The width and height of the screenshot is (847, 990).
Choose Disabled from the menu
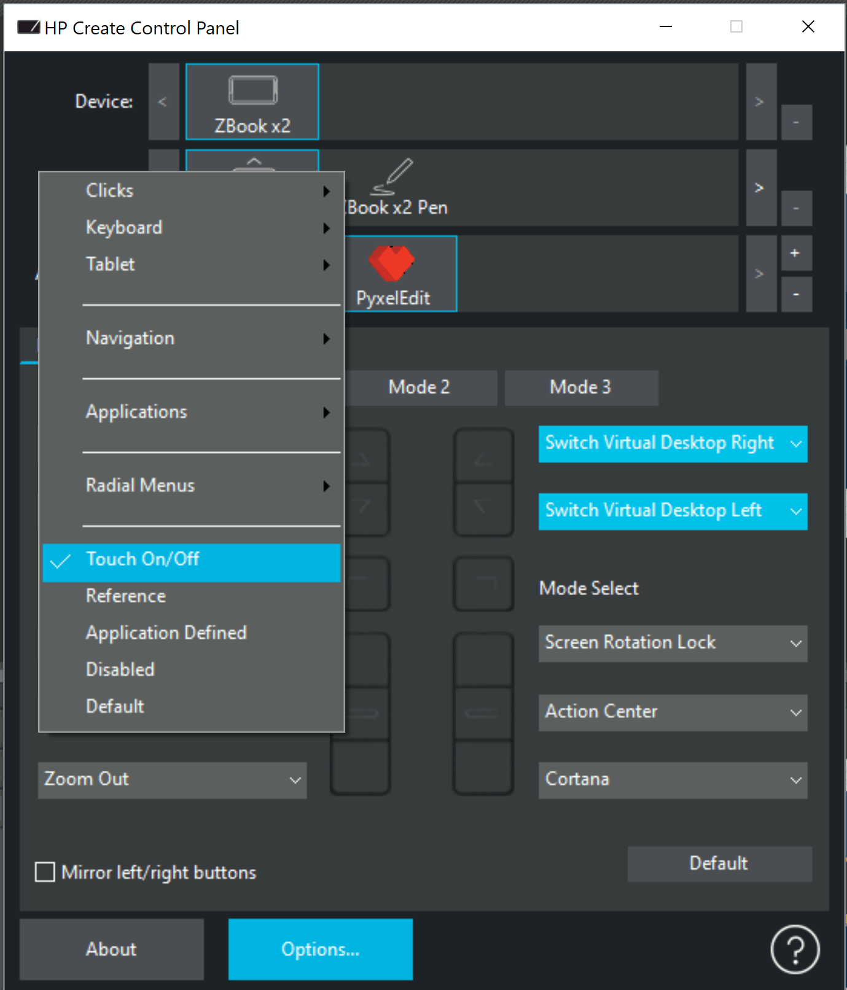click(192, 670)
